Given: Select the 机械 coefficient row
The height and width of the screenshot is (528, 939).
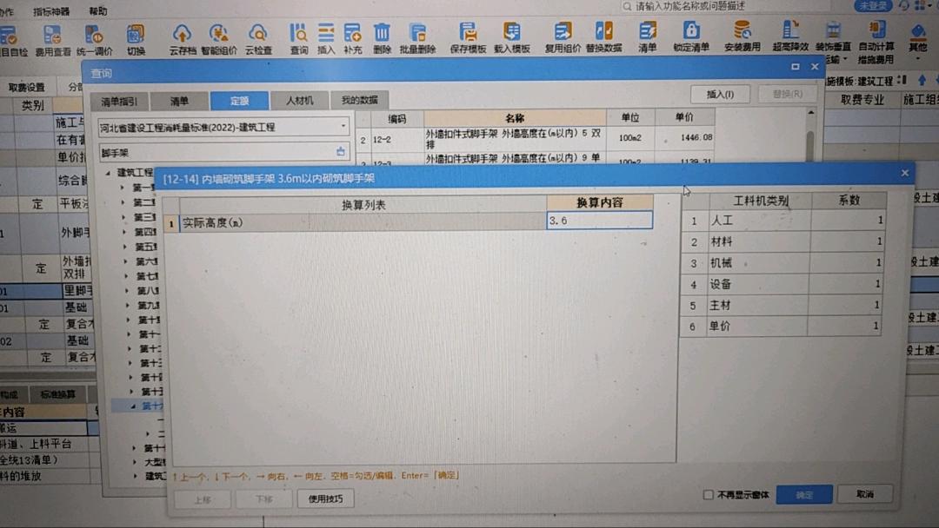Looking at the screenshot, I should tap(782, 262).
